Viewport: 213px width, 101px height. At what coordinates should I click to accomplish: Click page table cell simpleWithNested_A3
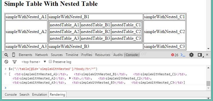click(26, 46)
